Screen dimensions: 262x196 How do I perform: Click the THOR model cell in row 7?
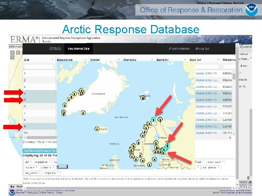[227, 113]
